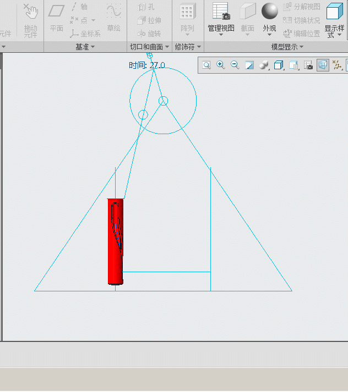Expand the 切口和曲面 group menu

pyautogui.click(x=149, y=47)
